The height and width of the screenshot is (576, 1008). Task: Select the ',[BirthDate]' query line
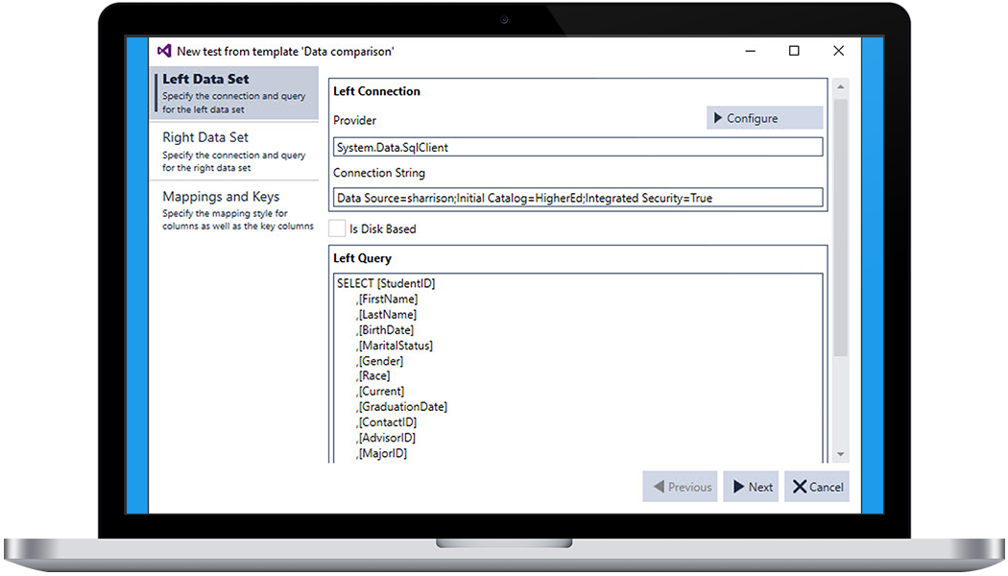tap(385, 330)
